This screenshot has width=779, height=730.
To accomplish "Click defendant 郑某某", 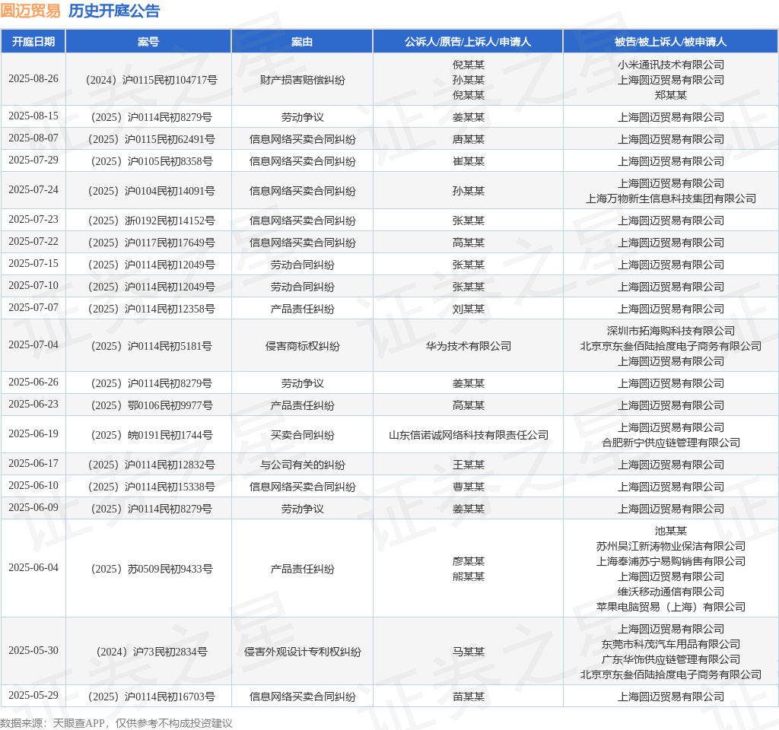I will (671, 95).
